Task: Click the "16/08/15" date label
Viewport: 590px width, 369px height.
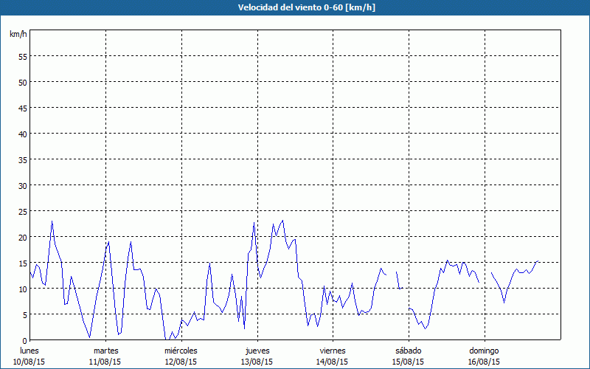Action: click(484, 362)
